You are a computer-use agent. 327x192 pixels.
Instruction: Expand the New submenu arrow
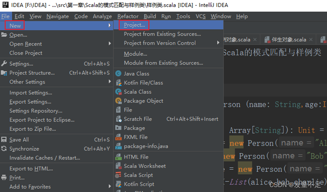(110, 25)
